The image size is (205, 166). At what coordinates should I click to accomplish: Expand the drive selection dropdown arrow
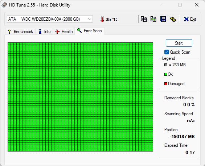[90, 19]
